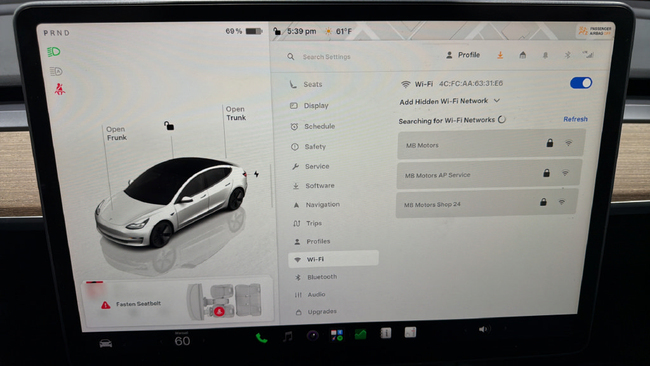Turn off the Wi-Fi toggle switch
This screenshot has height=366, width=650.
pyautogui.click(x=581, y=83)
